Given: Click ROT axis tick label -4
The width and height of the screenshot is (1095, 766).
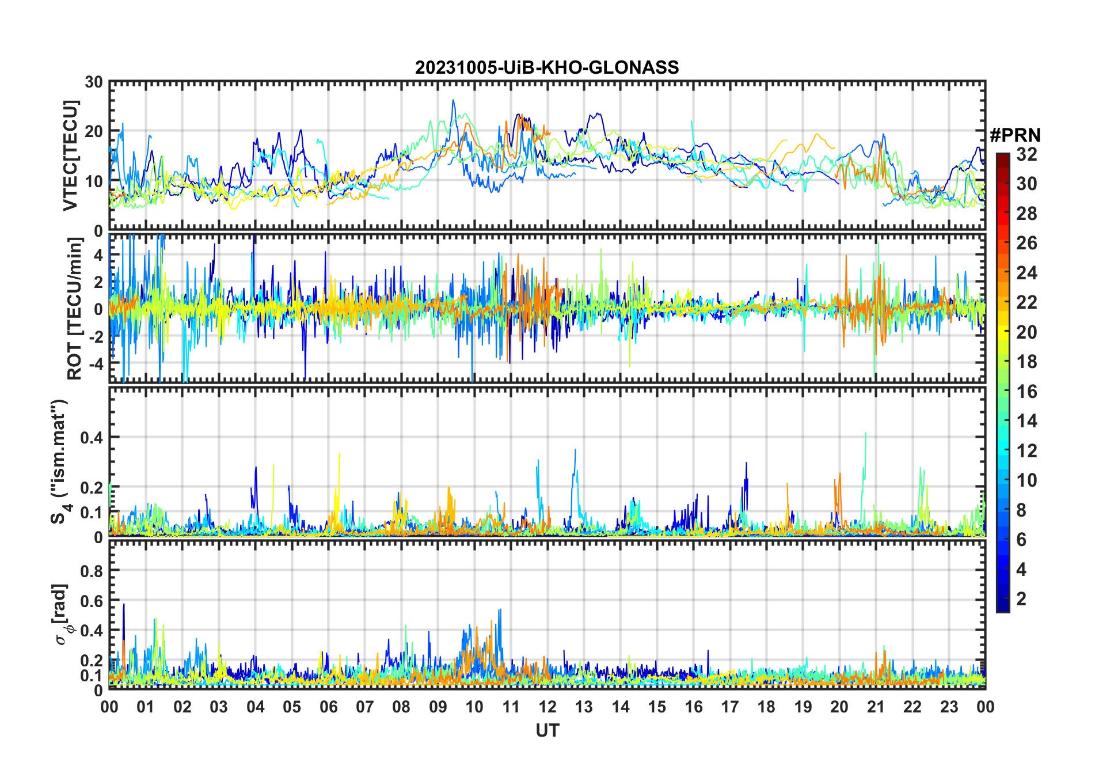Looking at the screenshot, I should point(95,363).
